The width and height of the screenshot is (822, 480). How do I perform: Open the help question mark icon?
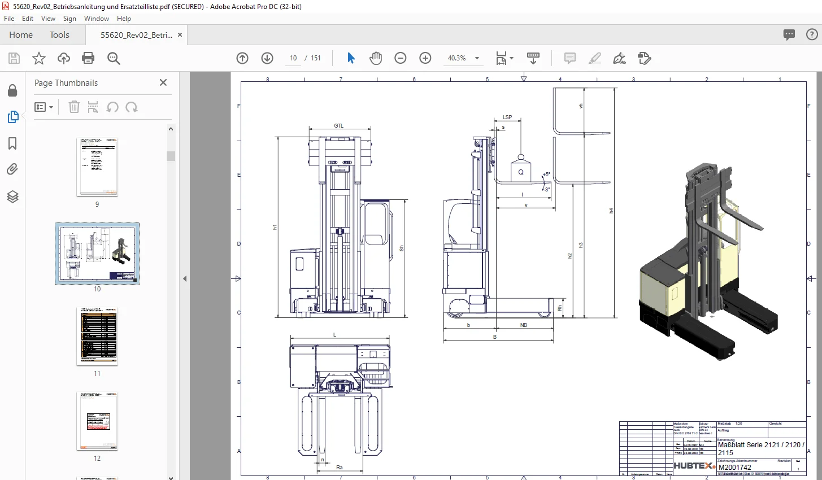coord(811,34)
